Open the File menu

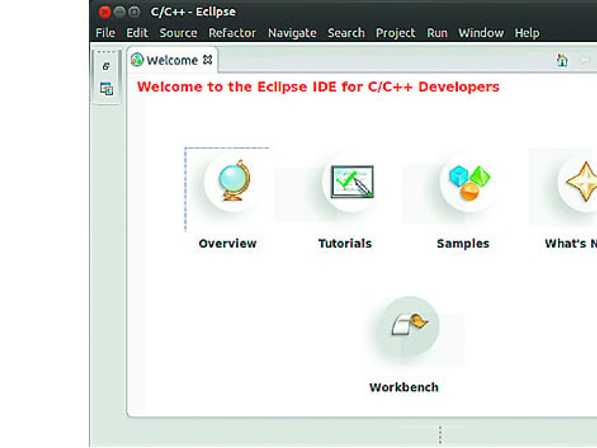tap(105, 33)
